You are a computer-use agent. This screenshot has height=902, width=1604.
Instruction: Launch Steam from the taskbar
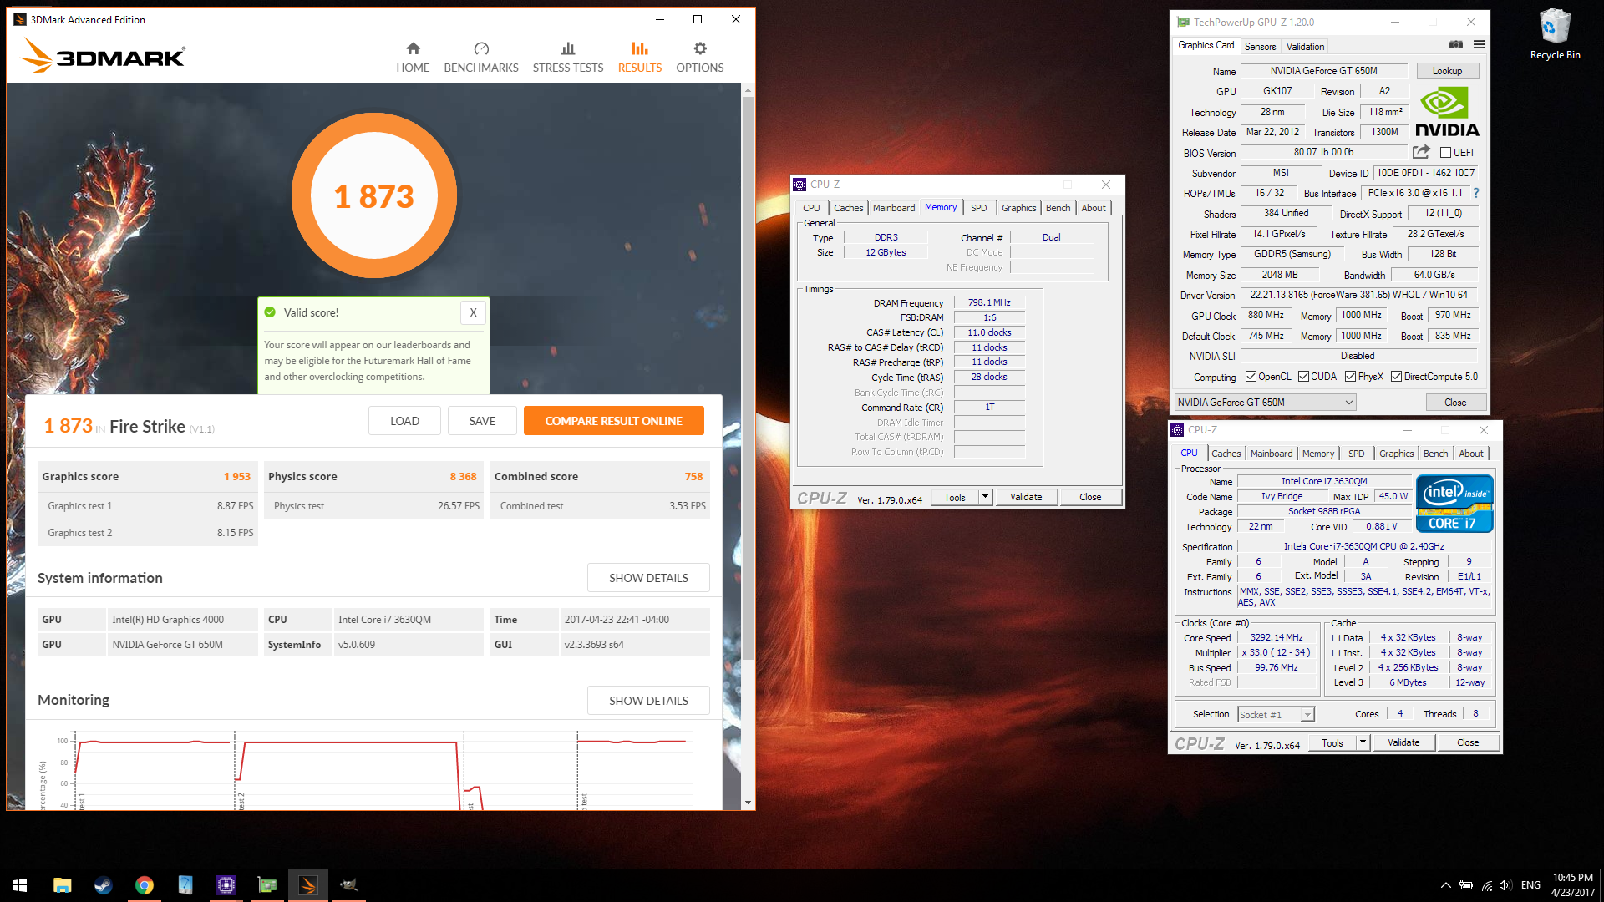(104, 885)
